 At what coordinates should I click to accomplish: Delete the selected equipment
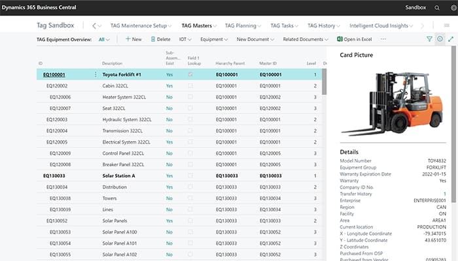click(161, 39)
